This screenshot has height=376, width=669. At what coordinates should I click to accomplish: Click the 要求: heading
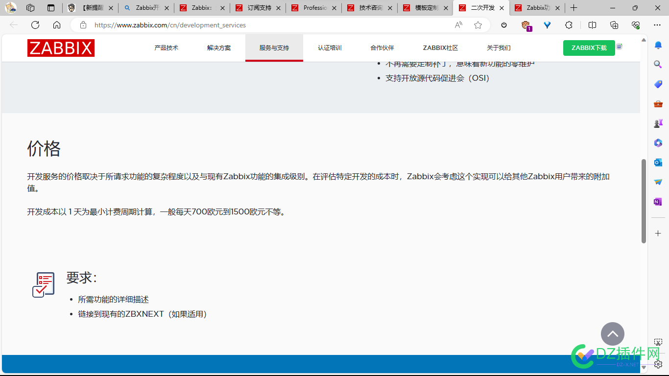pyautogui.click(x=82, y=278)
